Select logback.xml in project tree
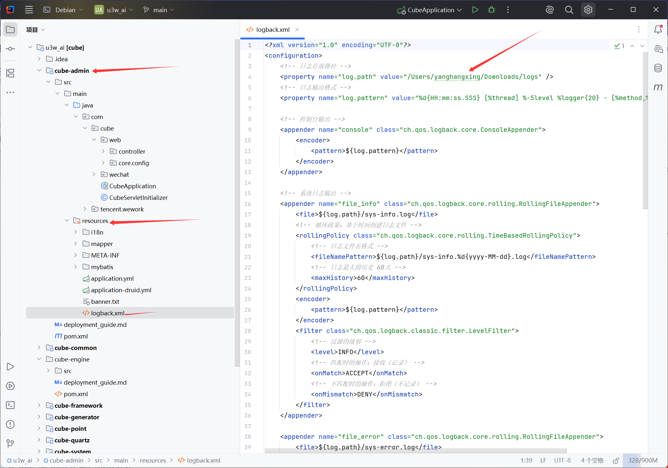The height and width of the screenshot is (468, 668). click(x=130, y=313)
